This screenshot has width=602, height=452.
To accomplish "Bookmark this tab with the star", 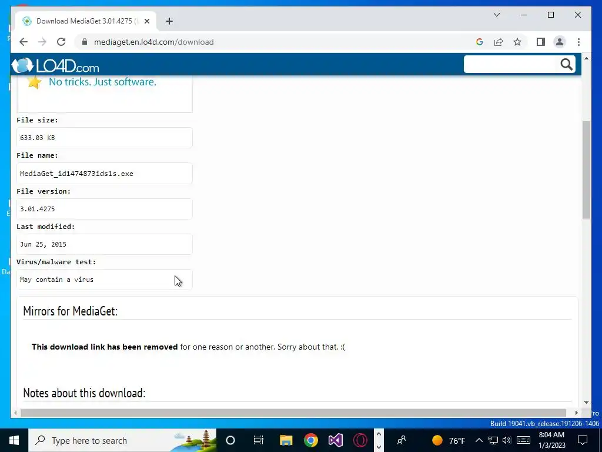I will 517,42.
